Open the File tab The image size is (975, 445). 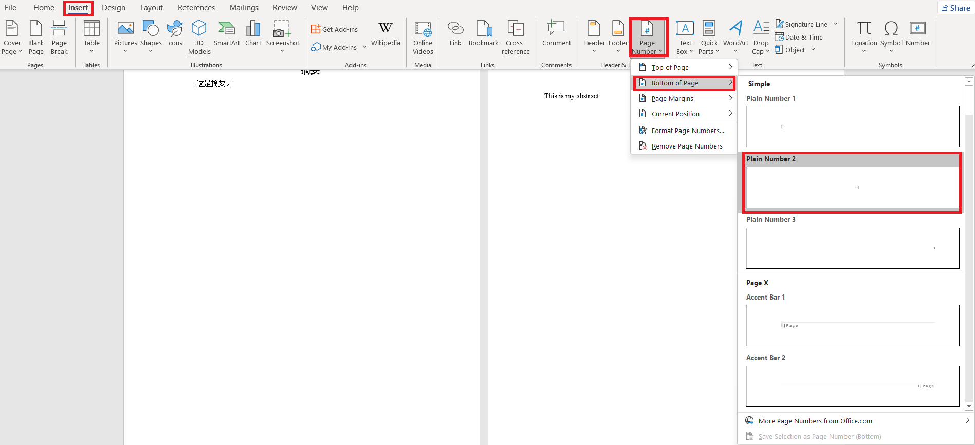coord(10,8)
